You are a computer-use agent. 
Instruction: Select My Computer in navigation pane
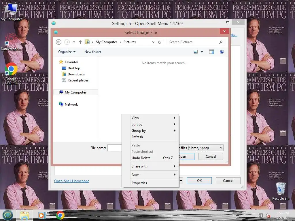point(75,92)
